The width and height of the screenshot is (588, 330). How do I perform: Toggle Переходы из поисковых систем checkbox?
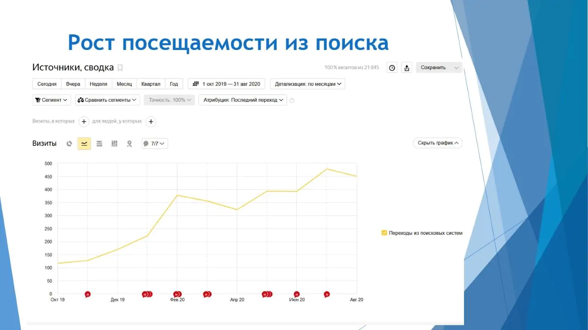point(384,233)
